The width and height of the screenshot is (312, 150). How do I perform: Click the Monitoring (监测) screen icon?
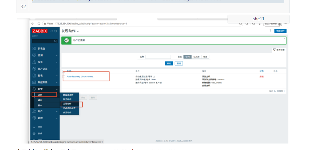tap(34, 55)
